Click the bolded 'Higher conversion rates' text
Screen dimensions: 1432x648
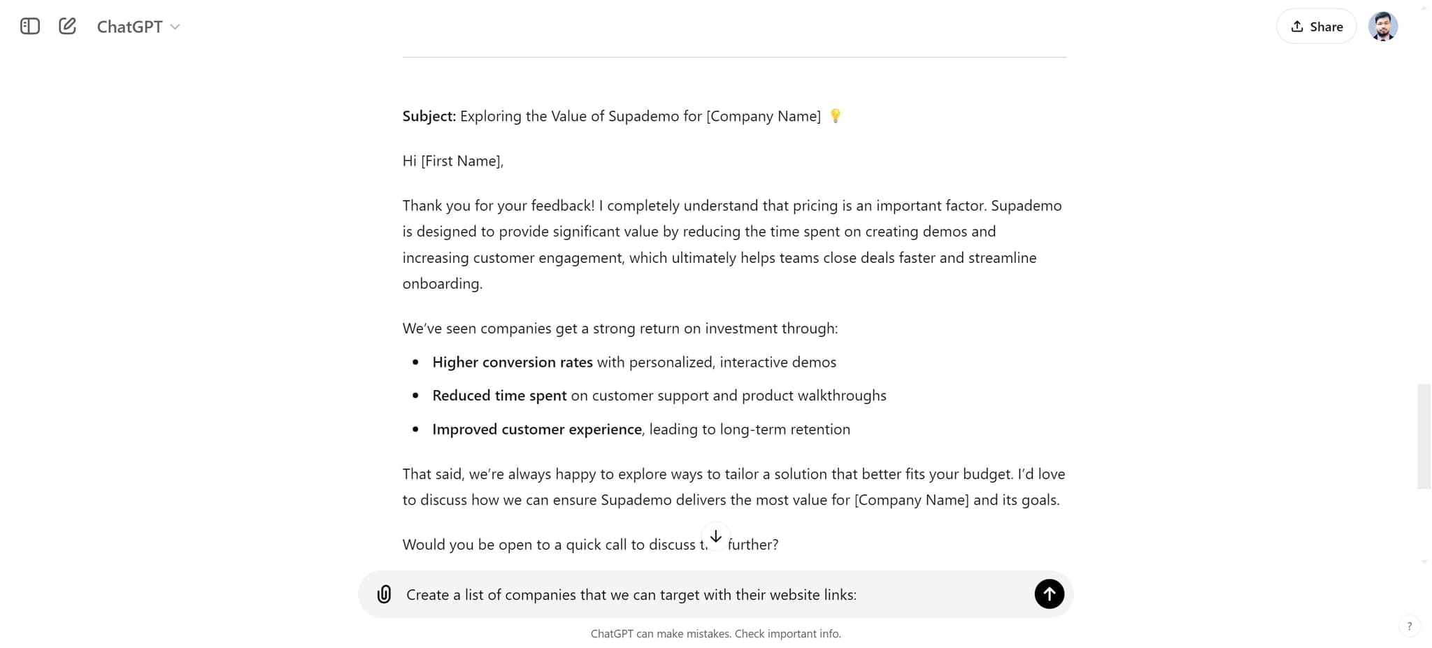(x=513, y=362)
